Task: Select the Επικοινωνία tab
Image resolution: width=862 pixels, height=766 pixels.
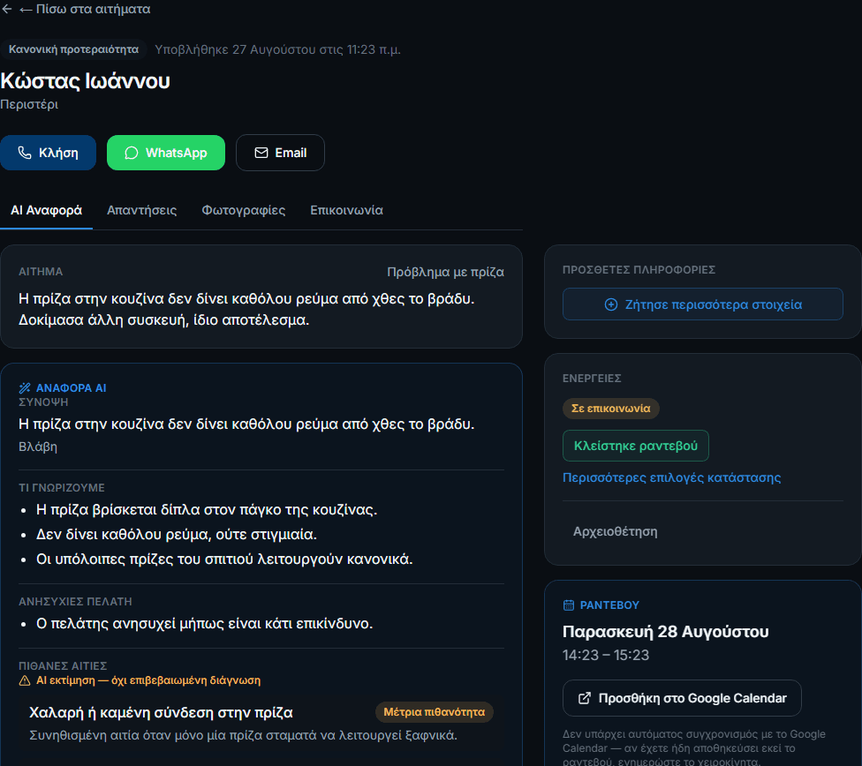Action: click(346, 210)
